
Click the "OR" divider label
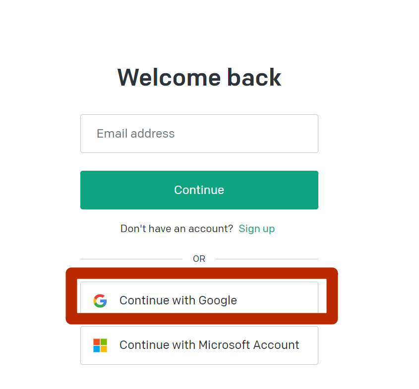(x=199, y=259)
